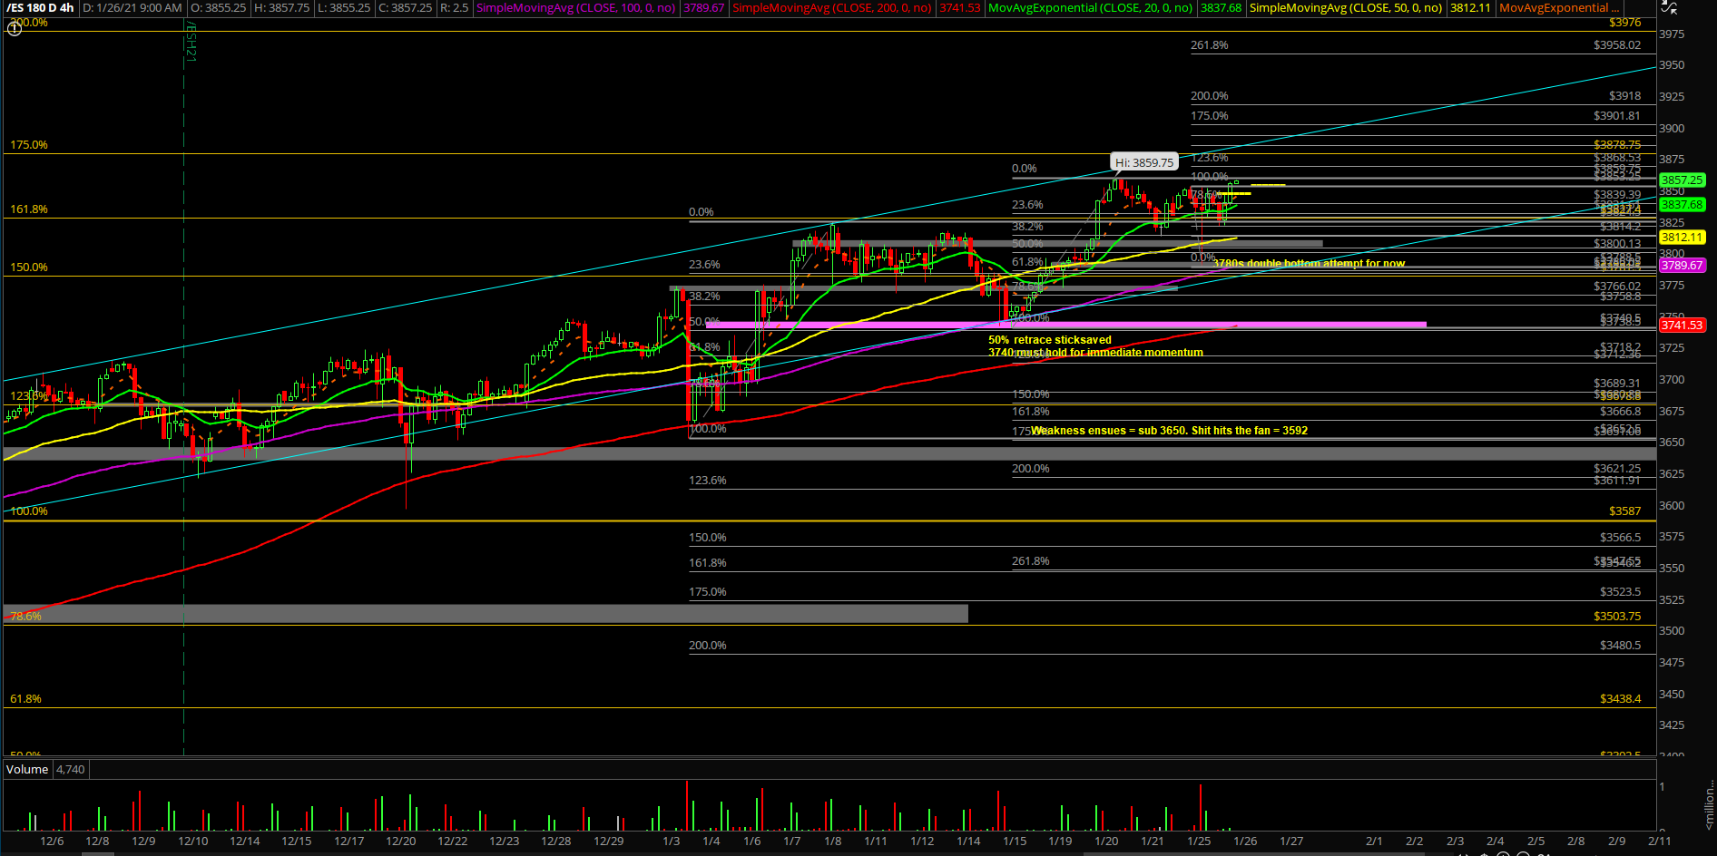Click the volume value 4,740

click(x=71, y=769)
